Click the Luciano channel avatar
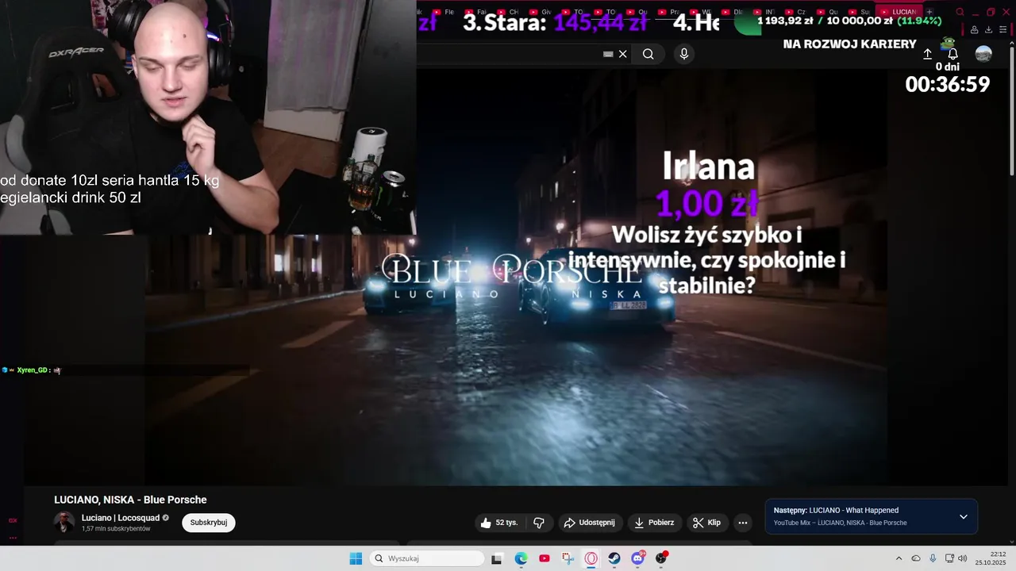Viewport: 1016px width, 571px height. pyautogui.click(x=64, y=522)
